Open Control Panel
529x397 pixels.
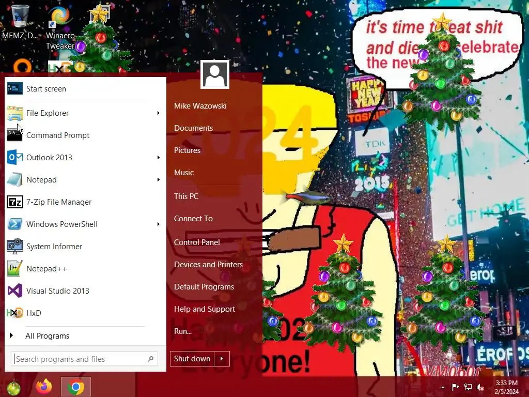click(197, 242)
